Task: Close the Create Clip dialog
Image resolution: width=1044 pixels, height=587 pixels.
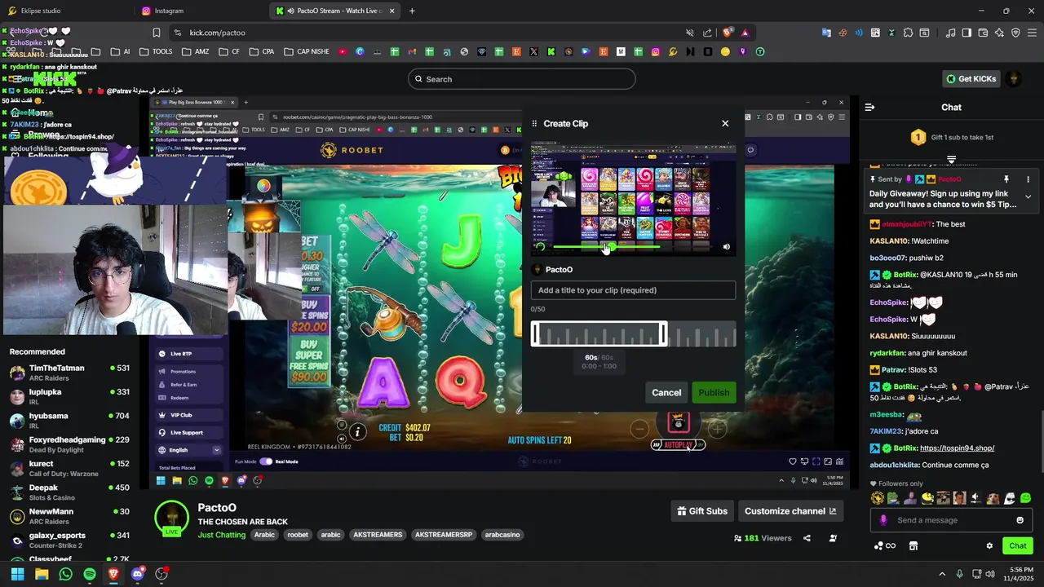Action: tap(725, 124)
